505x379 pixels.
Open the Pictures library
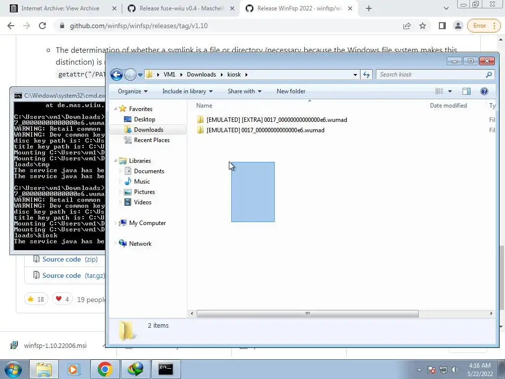pos(144,192)
